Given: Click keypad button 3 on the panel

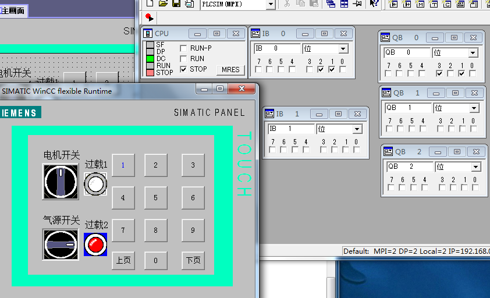Looking at the screenshot, I should pos(193,165).
